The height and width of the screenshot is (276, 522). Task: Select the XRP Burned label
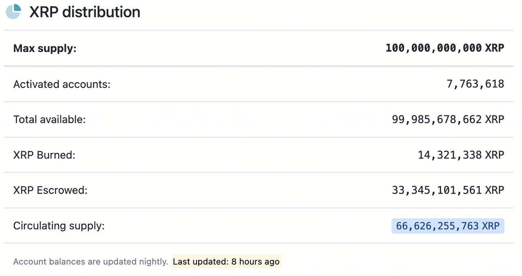click(44, 155)
